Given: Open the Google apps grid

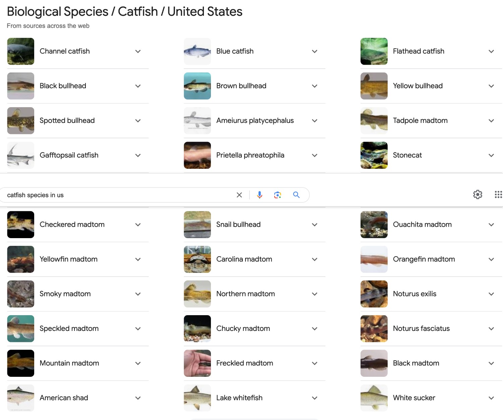Looking at the screenshot, I should (498, 195).
